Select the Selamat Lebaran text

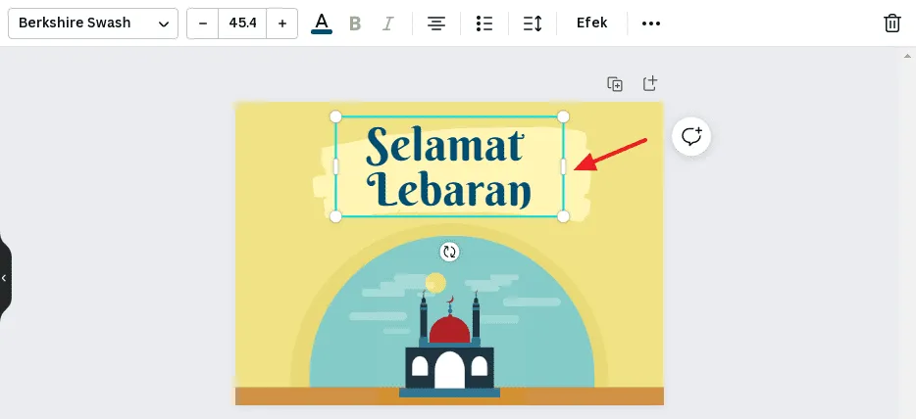click(448, 167)
